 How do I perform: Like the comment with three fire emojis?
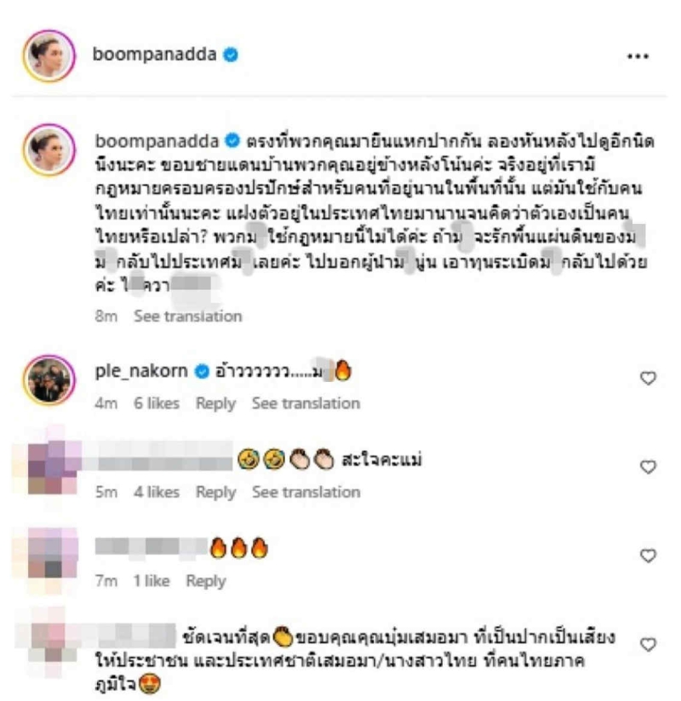coord(648,556)
